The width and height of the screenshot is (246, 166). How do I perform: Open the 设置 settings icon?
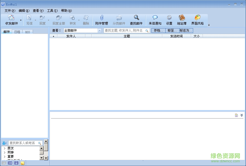(169, 20)
